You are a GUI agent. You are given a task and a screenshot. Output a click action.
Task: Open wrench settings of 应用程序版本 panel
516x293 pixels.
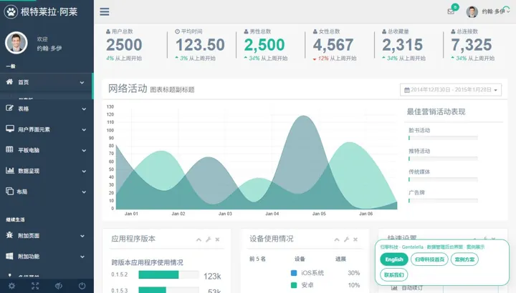(x=209, y=239)
